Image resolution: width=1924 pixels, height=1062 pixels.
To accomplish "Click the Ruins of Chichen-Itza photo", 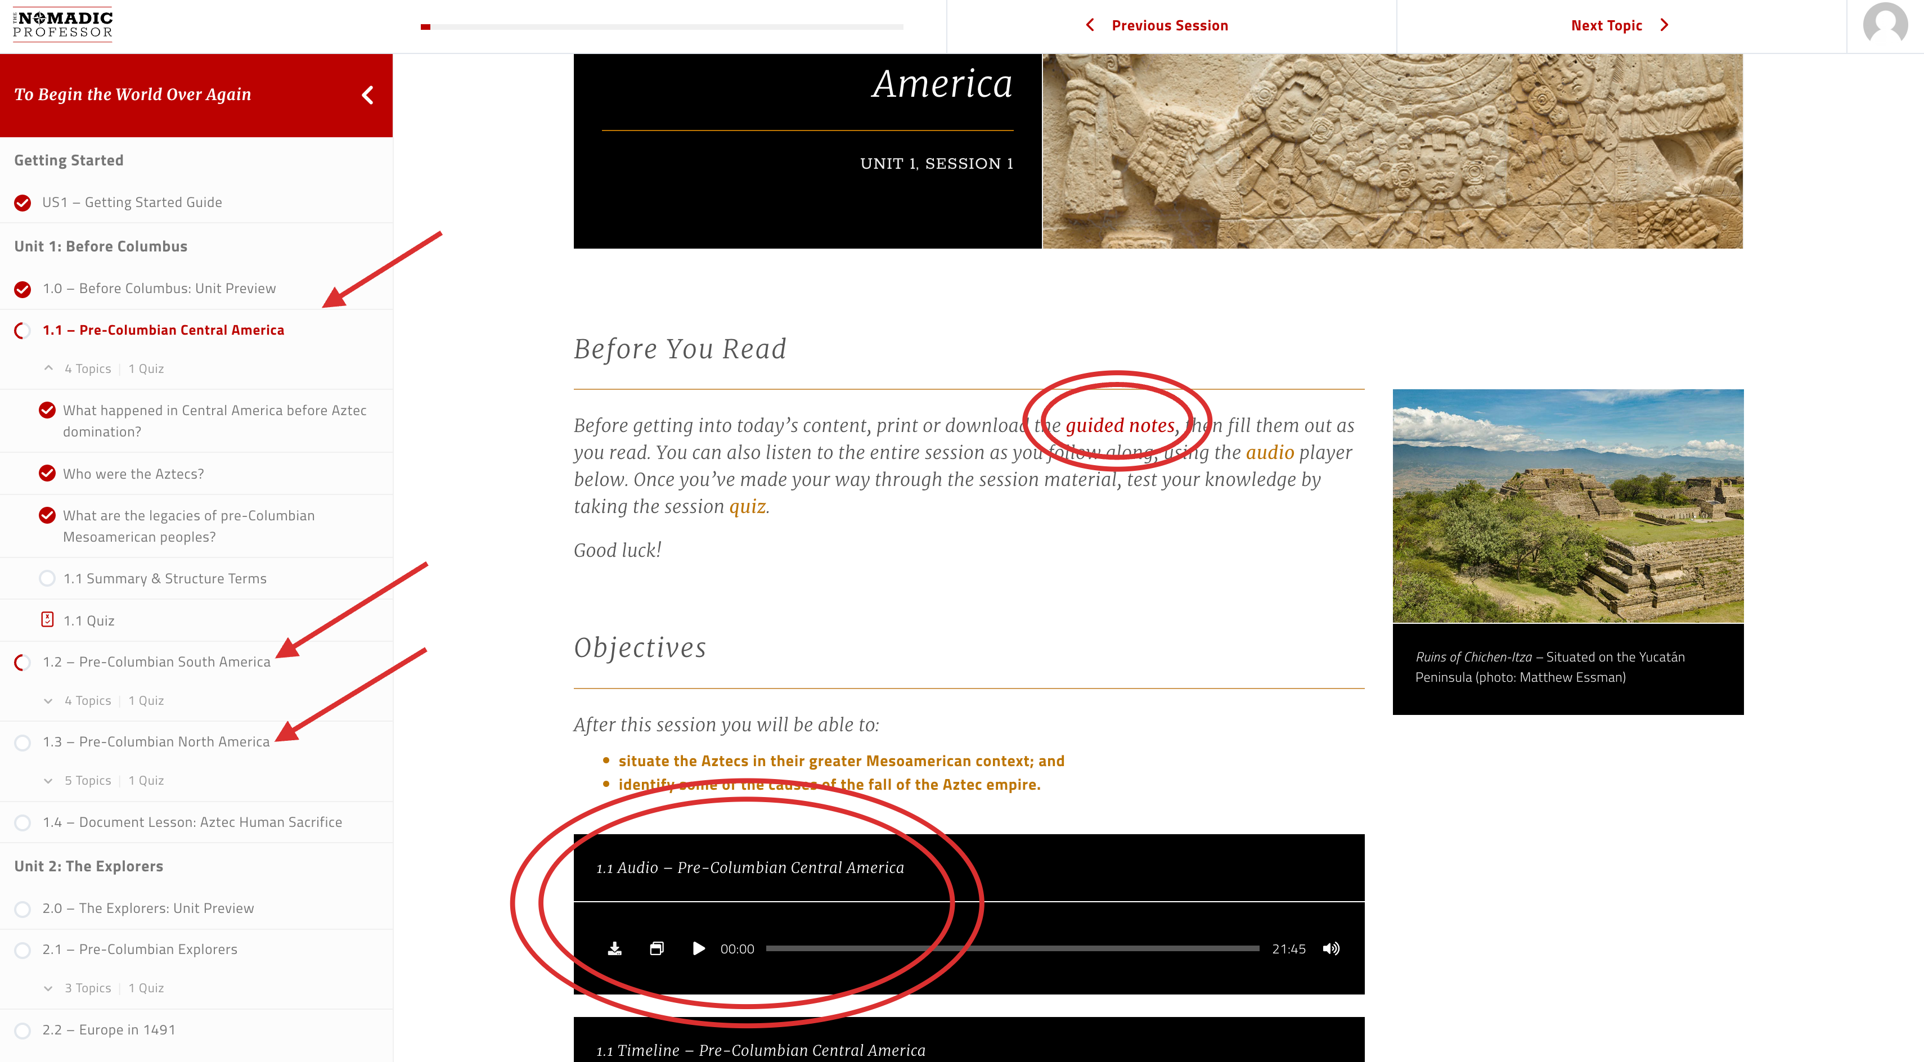I will tap(1568, 506).
